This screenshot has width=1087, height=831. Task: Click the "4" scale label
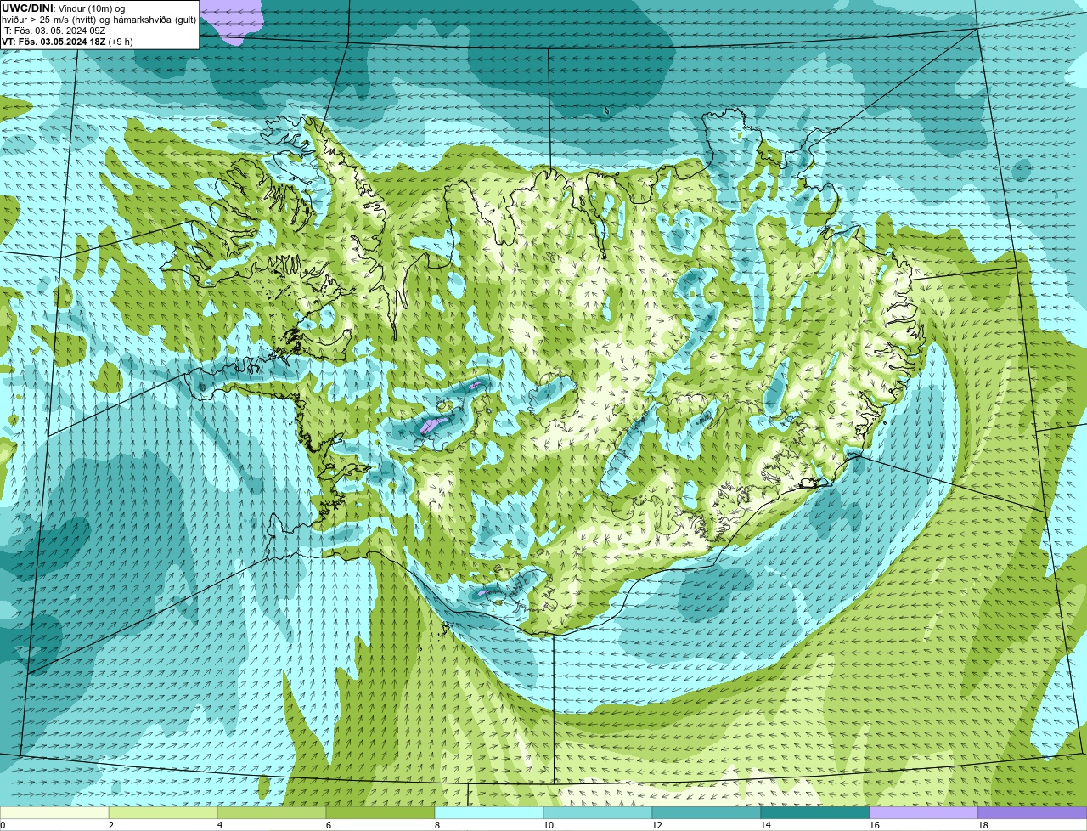pyautogui.click(x=220, y=825)
